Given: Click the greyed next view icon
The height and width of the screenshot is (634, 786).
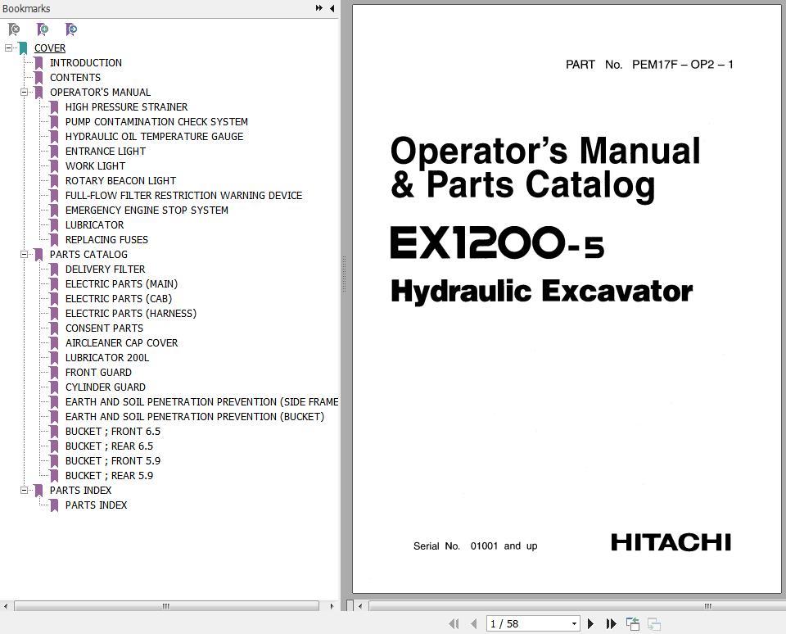Looking at the screenshot, I should tap(653, 623).
